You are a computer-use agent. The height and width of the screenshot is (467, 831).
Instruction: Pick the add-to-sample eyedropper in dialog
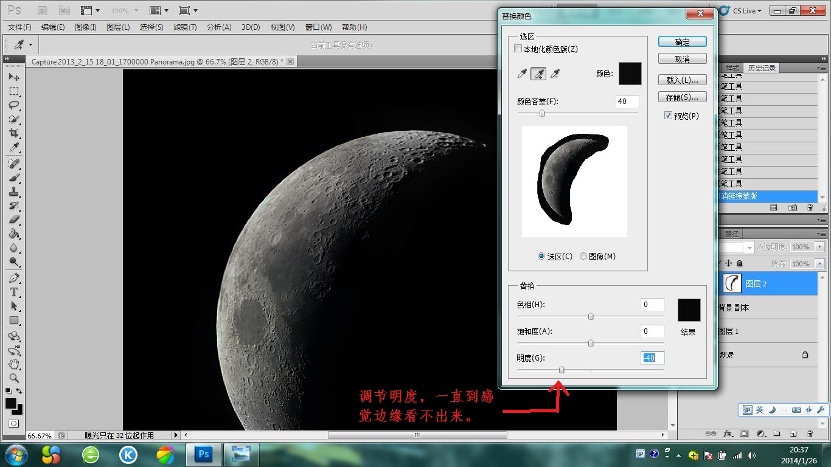pos(538,74)
